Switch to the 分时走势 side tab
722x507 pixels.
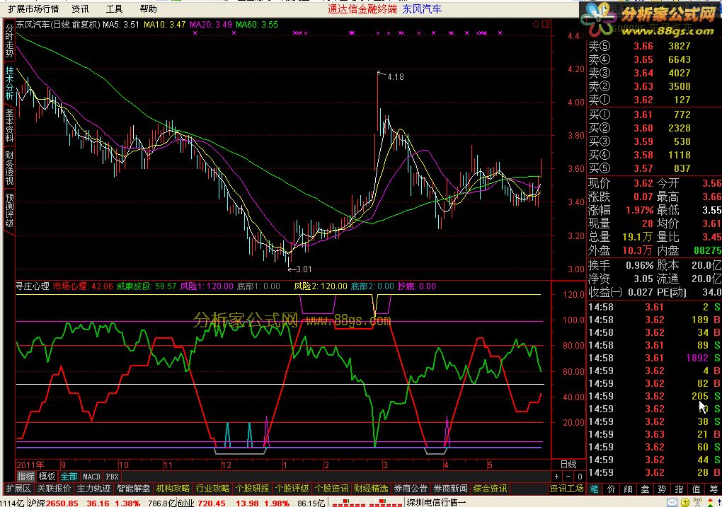coord(9,40)
